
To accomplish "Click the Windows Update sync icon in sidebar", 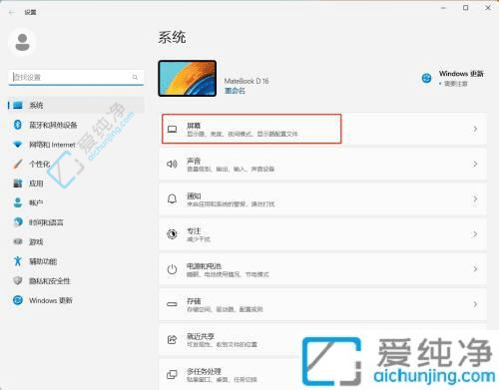I will pos(18,300).
